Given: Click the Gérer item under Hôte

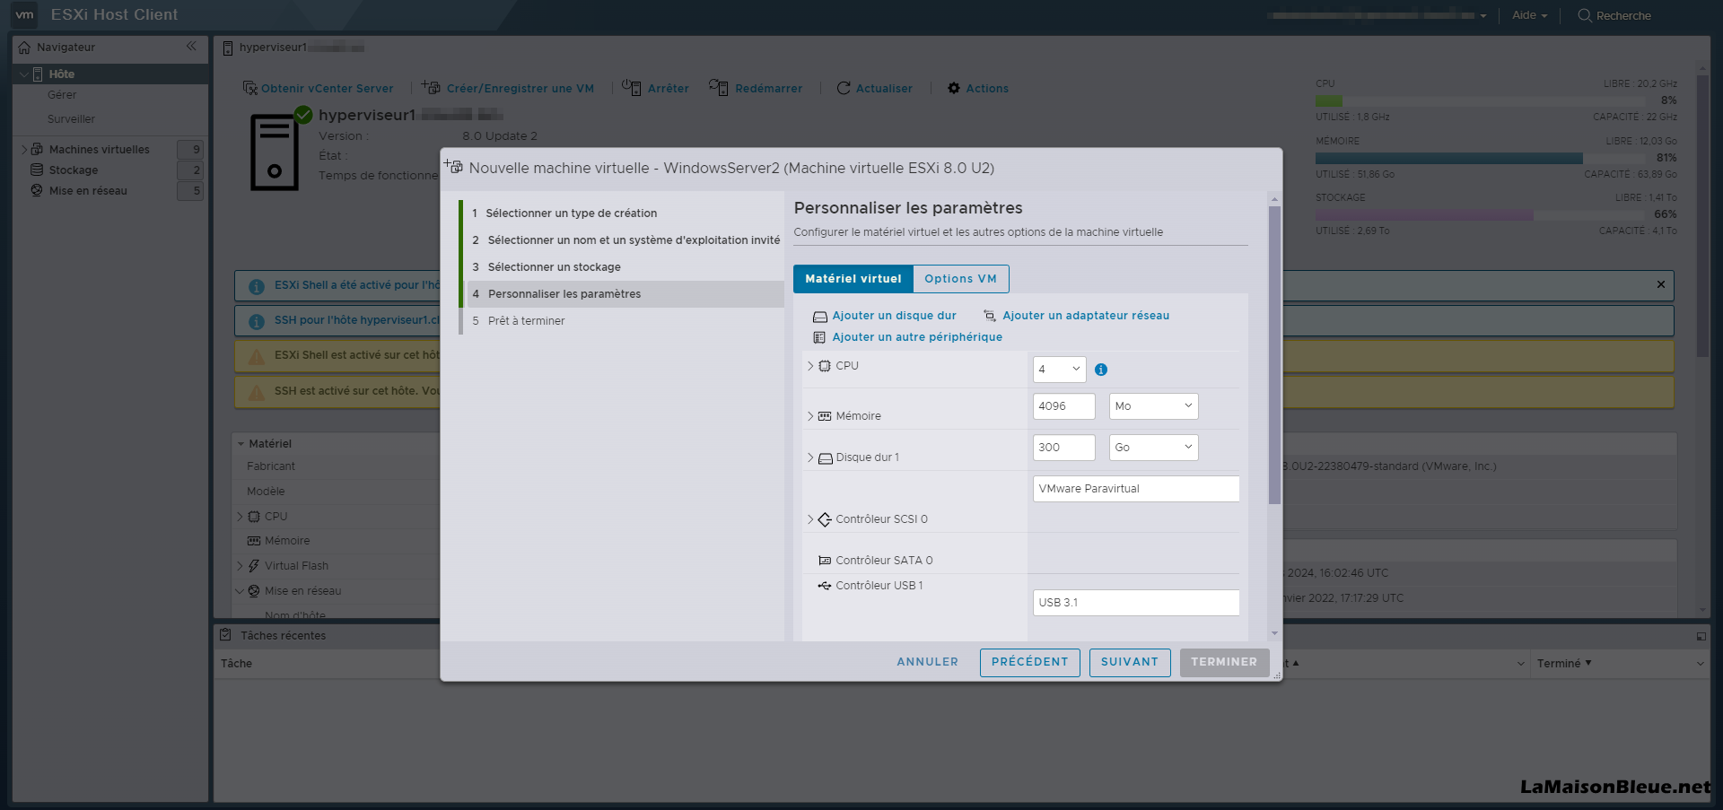Looking at the screenshot, I should [x=62, y=95].
